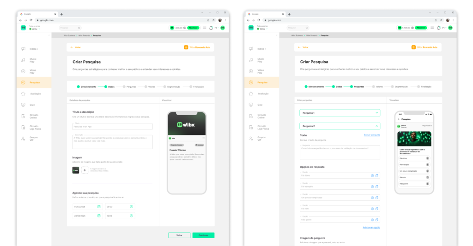Open Circuito Loja Física icon in left window

(23, 127)
